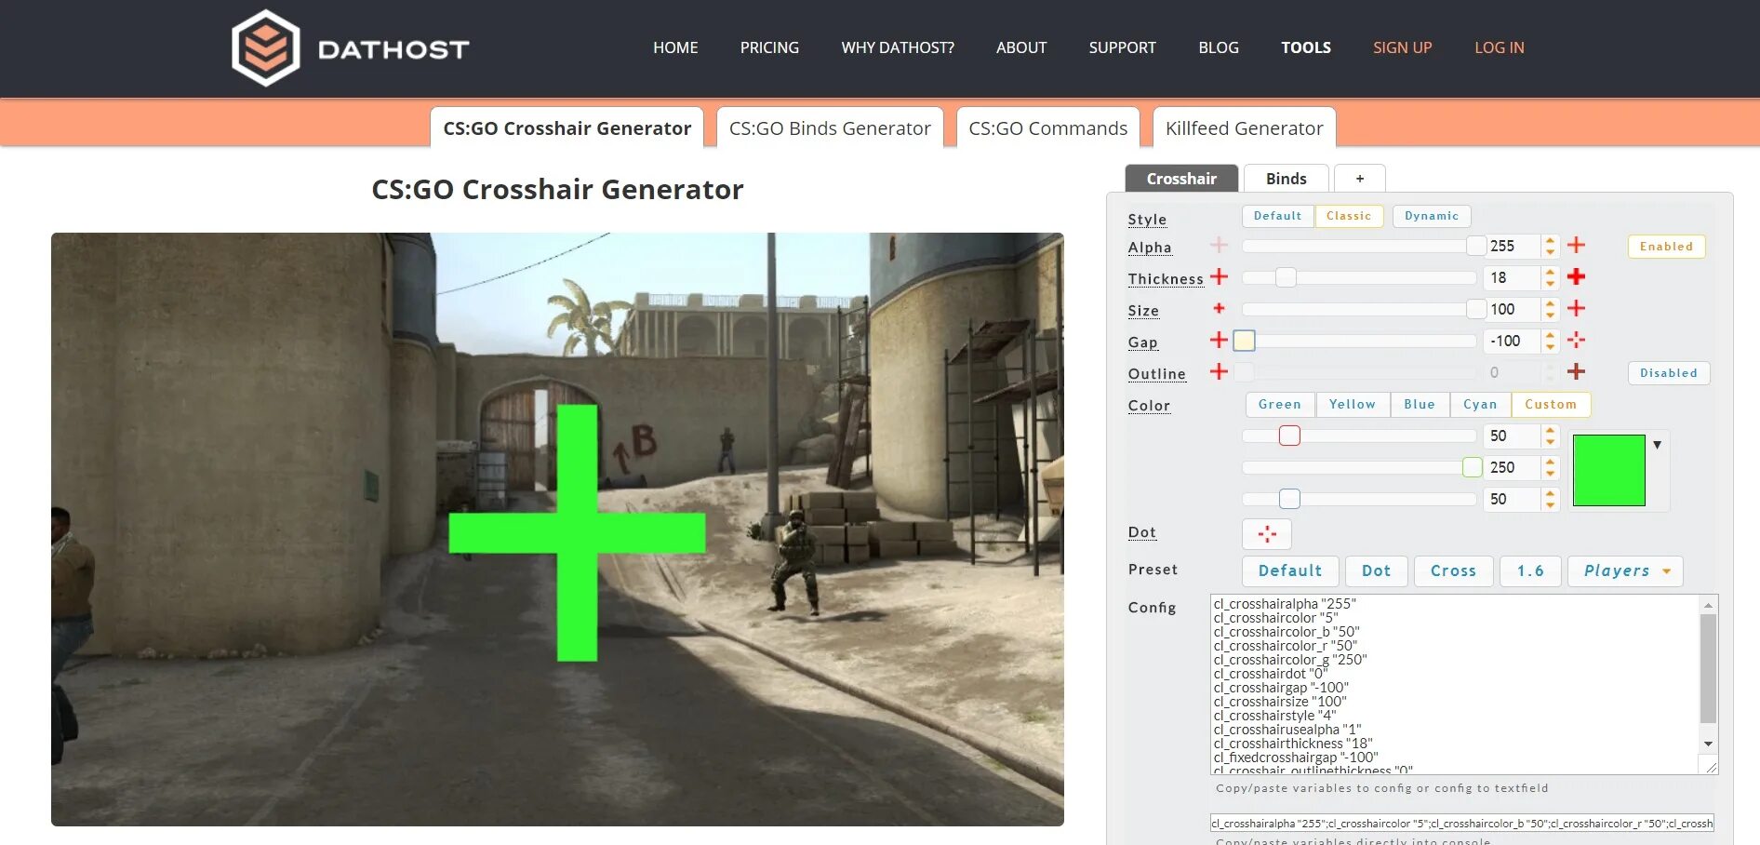Toggle the Alpha Enabled button
The height and width of the screenshot is (845, 1760).
tap(1666, 247)
